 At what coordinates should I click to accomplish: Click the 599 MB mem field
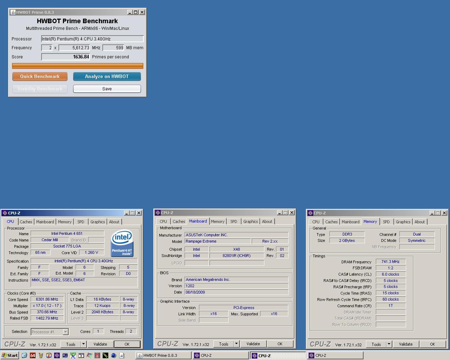114,47
